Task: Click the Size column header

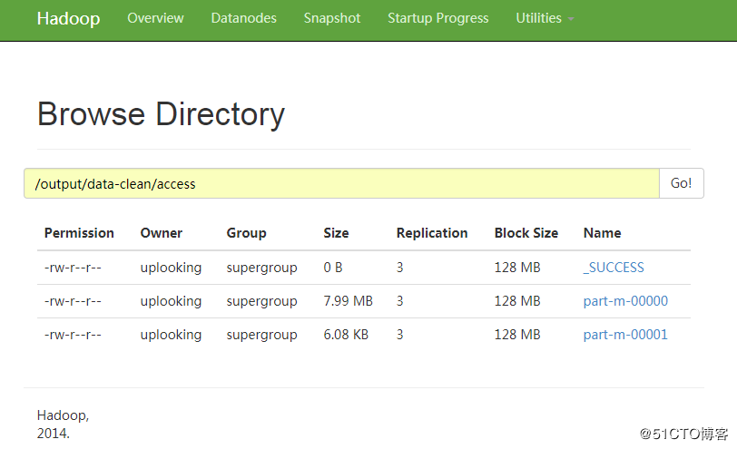Action: (336, 233)
